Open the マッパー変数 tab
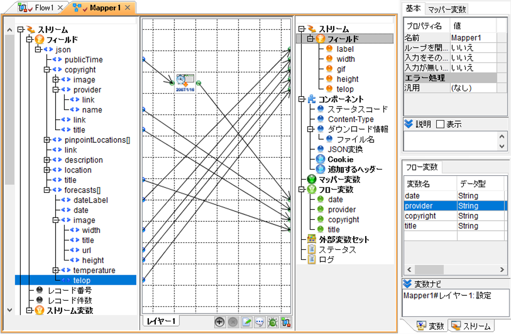This screenshot has width=511, height=334. coord(446,10)
